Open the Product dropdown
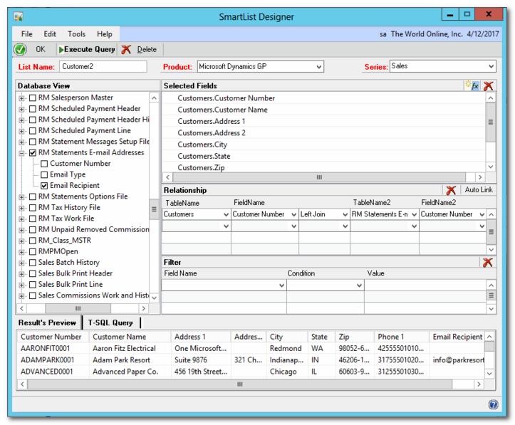The image size is (515, 425). click(318, 67)
